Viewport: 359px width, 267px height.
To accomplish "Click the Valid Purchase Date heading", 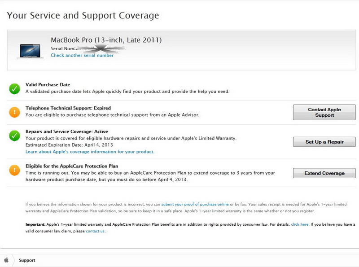I will 48,84.
